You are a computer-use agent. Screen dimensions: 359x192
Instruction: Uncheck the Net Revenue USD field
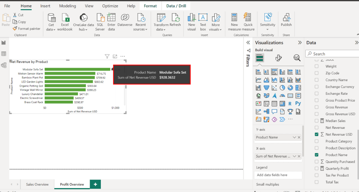point(316,135)
